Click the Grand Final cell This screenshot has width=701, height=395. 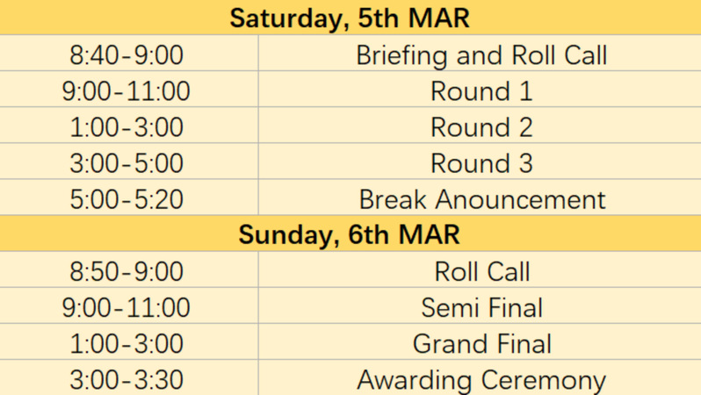pos(481,343)
